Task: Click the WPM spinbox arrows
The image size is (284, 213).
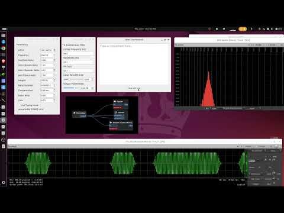Action: tap(54, 50)
